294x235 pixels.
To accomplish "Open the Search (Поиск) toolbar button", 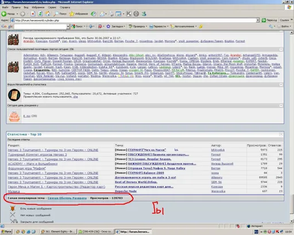I will [60, 14].
